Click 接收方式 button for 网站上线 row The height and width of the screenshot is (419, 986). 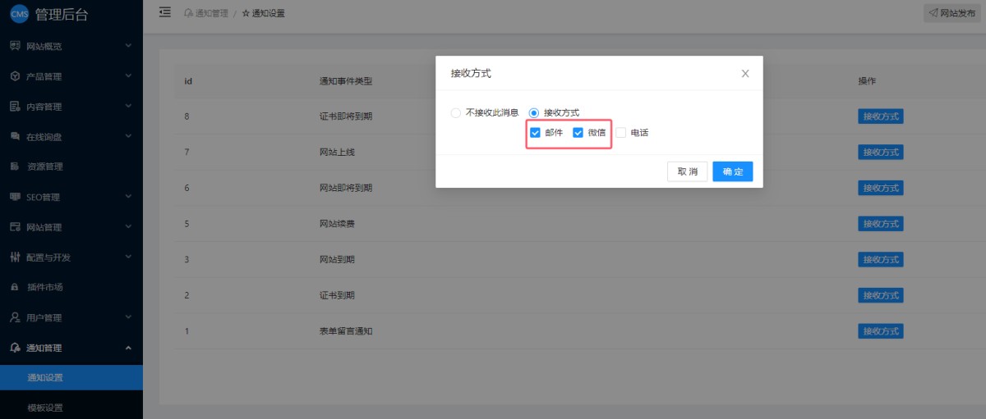(x=881, y=152)
